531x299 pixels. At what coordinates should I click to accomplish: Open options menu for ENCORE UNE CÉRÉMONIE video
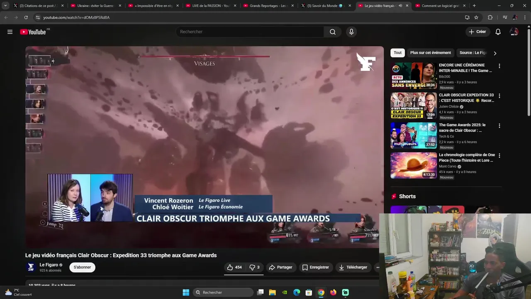click(499, 66)
